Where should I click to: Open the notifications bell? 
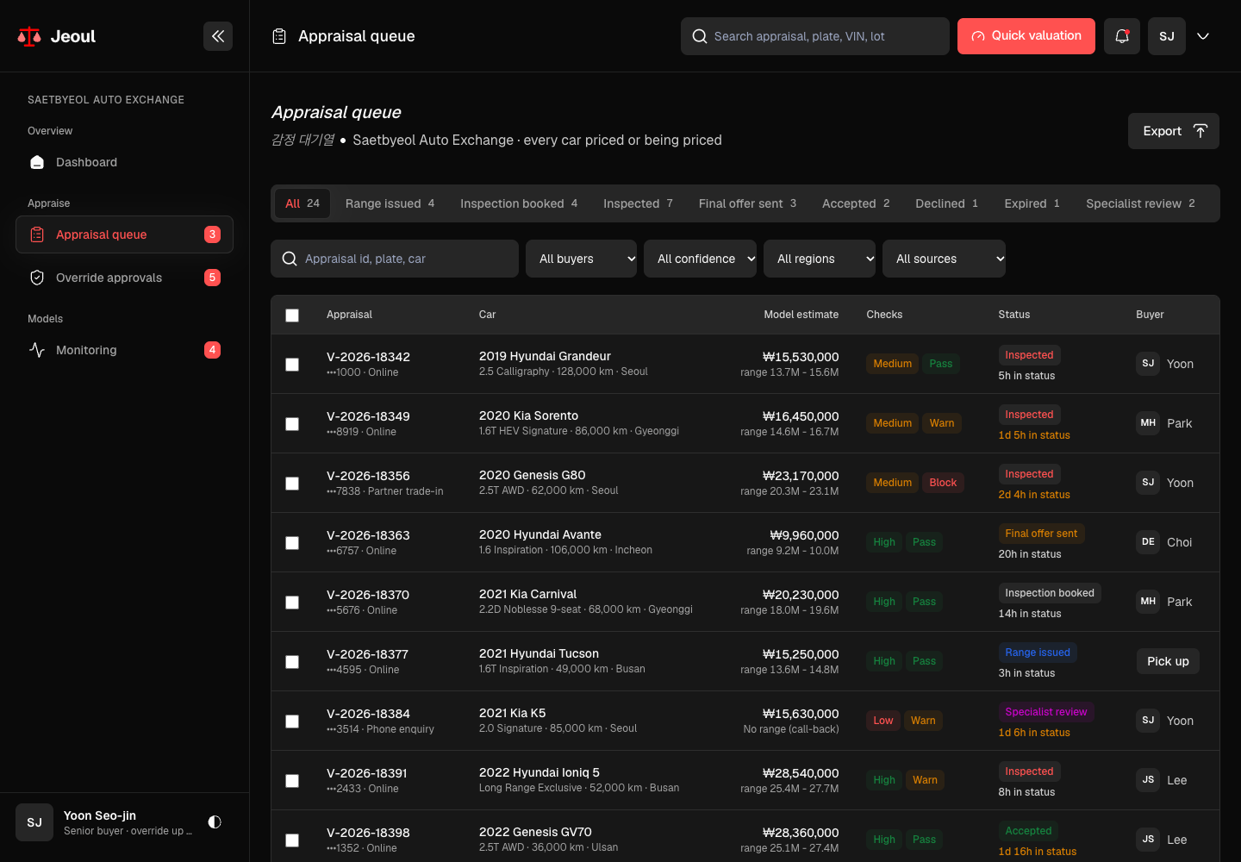[1122, 36]
